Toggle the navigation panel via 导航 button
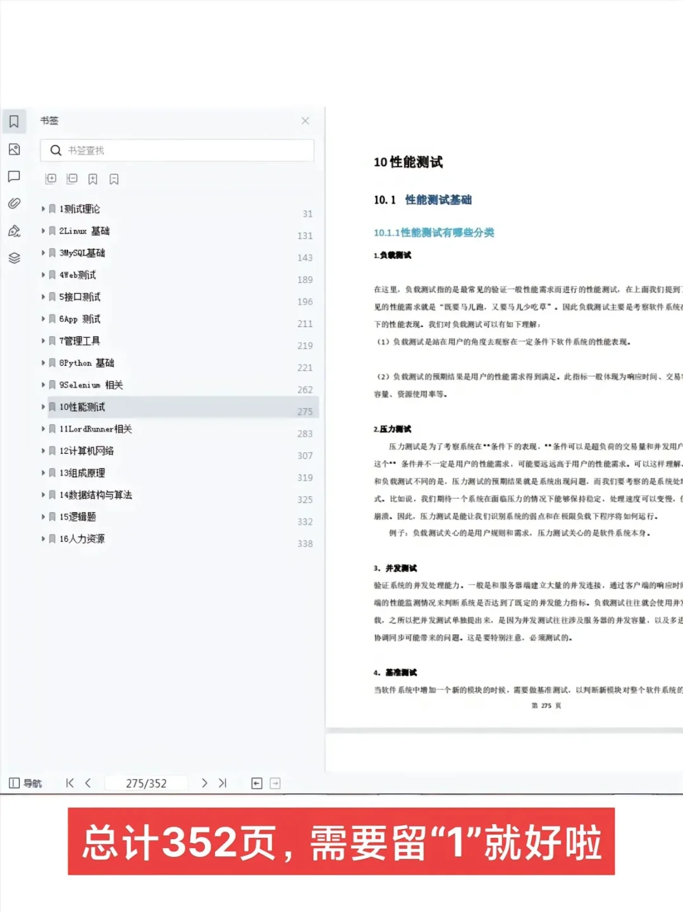The image size is (683, 912). tap(26, 783)
